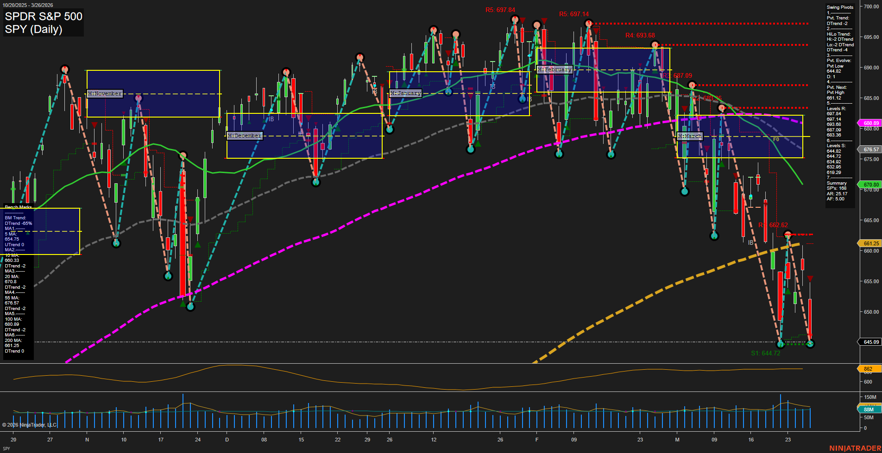Click the M:February range label

[554, 69]
